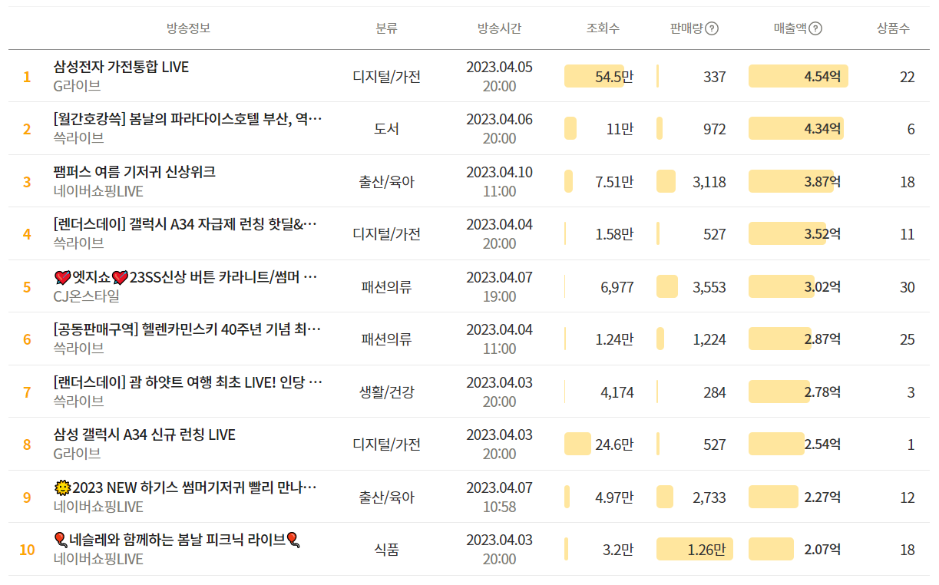
Task: Click the 조회수 column header
Action: pyautogui.click(x=603, y=28)
